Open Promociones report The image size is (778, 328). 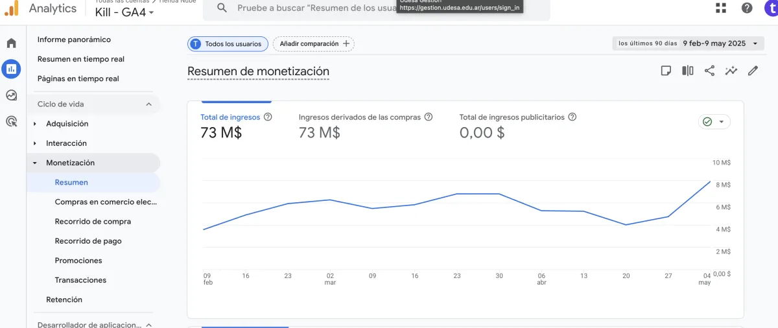coord(78,260)
